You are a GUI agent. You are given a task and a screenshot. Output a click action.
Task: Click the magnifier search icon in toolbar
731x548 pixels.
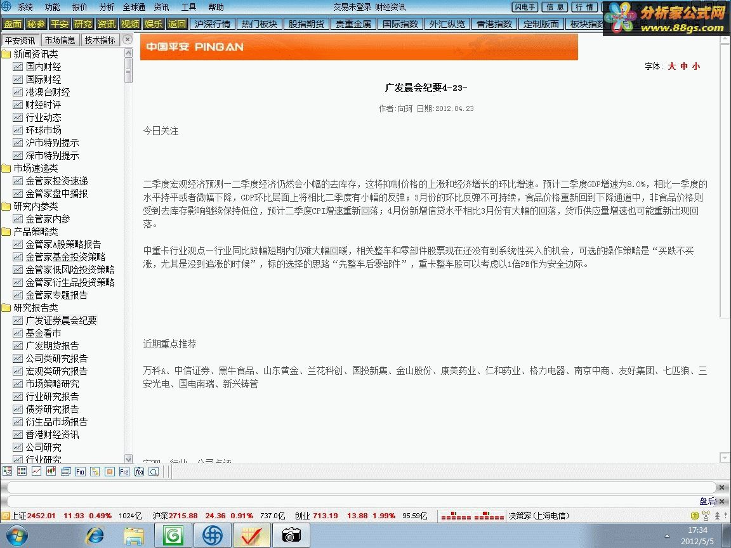[154, 472]
